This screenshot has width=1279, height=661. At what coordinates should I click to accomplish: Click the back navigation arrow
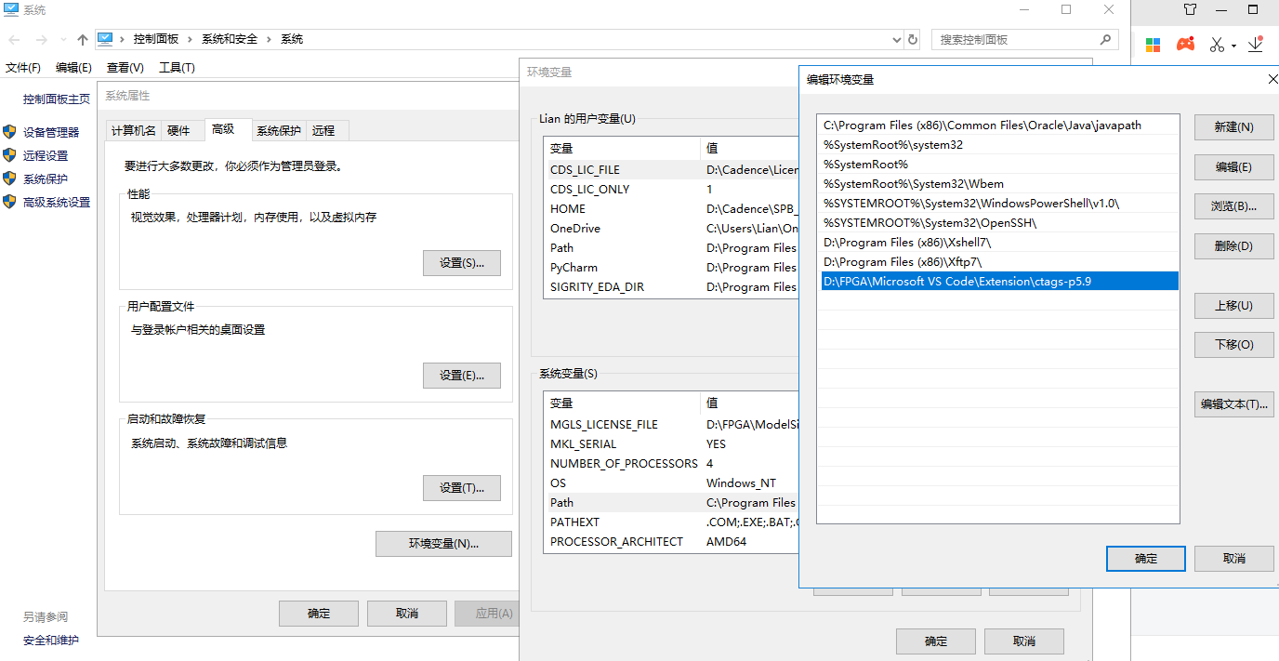pos(13,39)
